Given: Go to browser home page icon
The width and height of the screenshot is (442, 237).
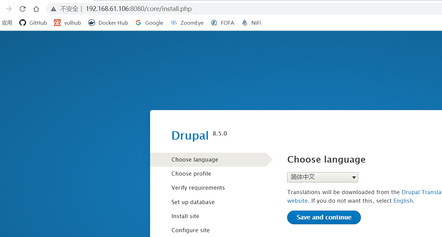Looking at the screenshot, I should click(x=36, y=9).
